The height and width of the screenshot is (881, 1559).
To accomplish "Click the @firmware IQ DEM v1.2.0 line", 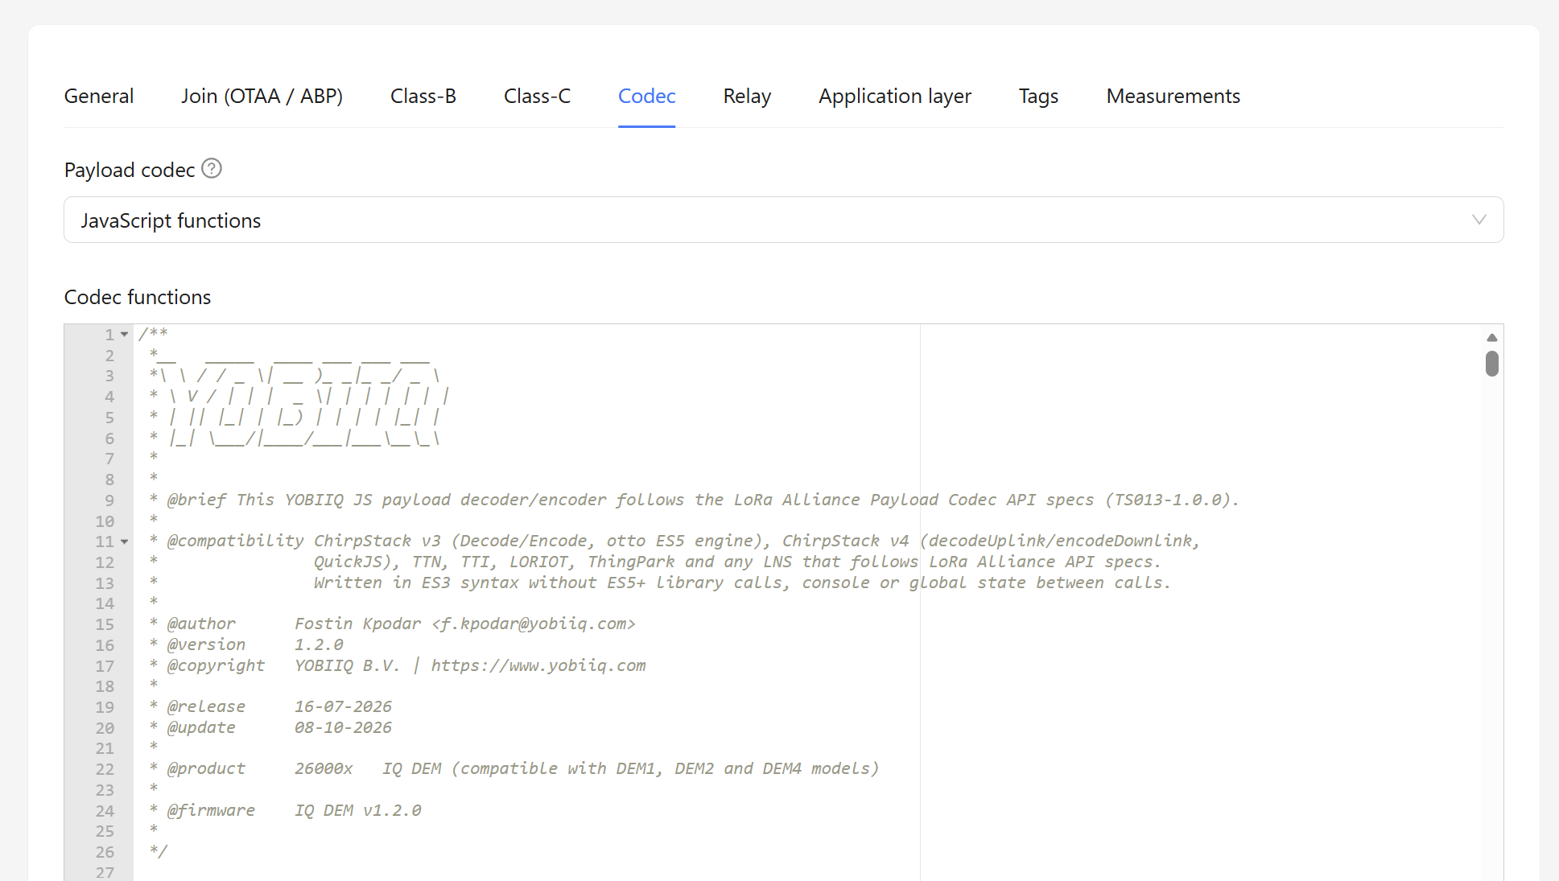I will click(x=286, y=810).
